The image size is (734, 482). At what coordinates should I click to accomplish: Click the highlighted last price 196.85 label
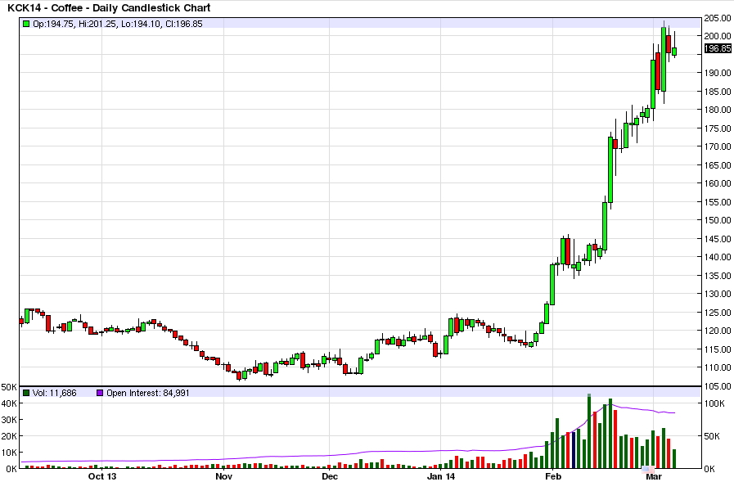(x=718, y=48)
